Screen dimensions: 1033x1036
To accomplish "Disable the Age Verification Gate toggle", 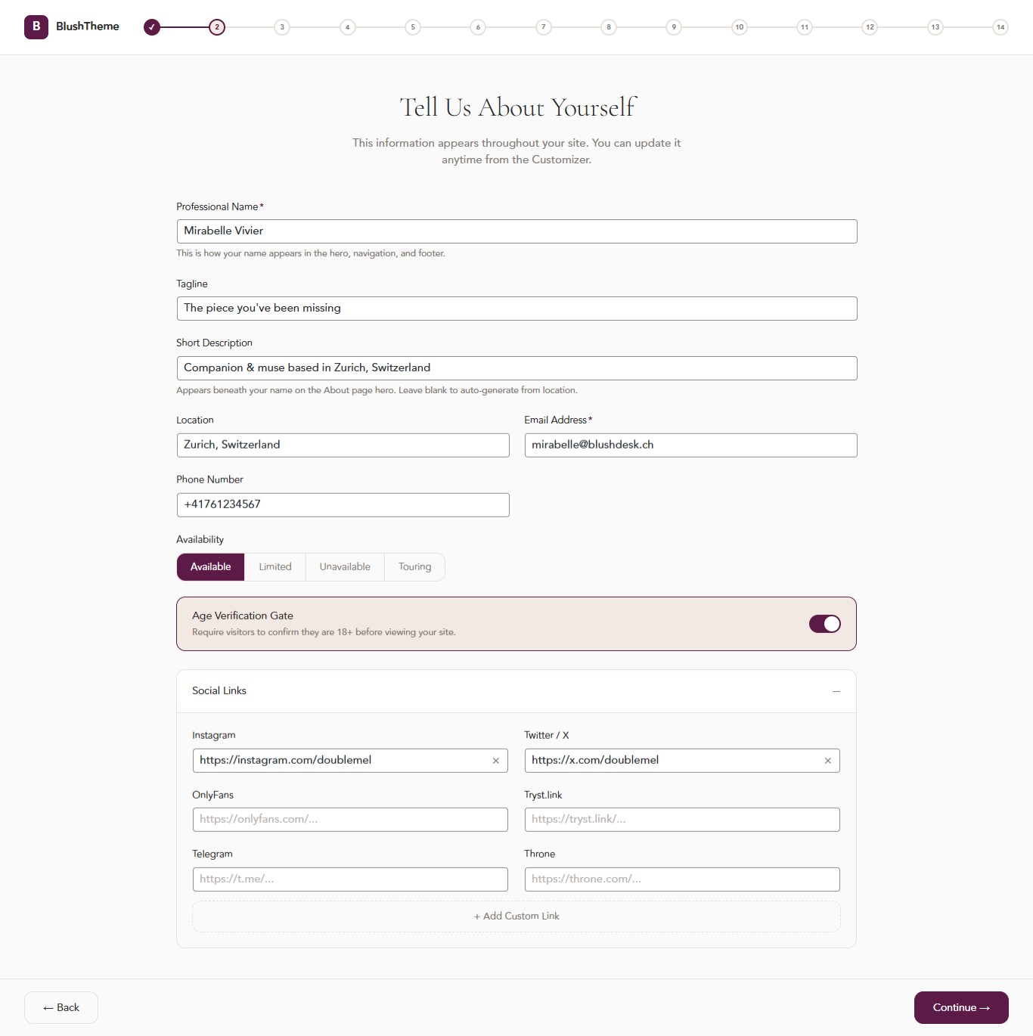I will 824,623.
